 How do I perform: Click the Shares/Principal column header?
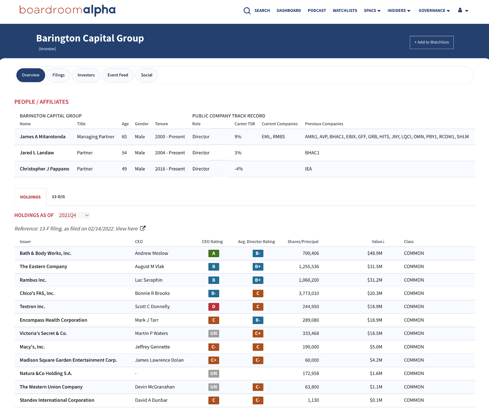pyautogui.click(x=303, y=242)
